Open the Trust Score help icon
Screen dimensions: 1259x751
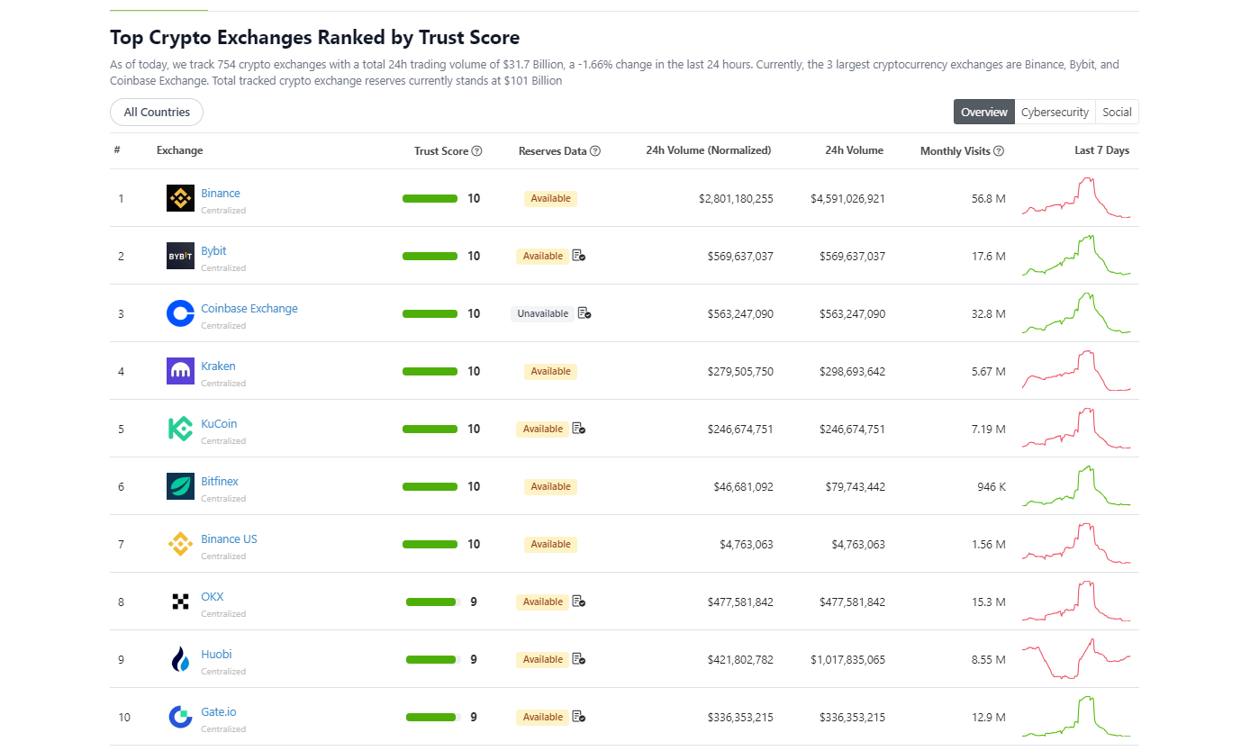click(477, 151)
